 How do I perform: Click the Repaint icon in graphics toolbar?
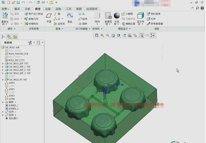pos(113,35)
